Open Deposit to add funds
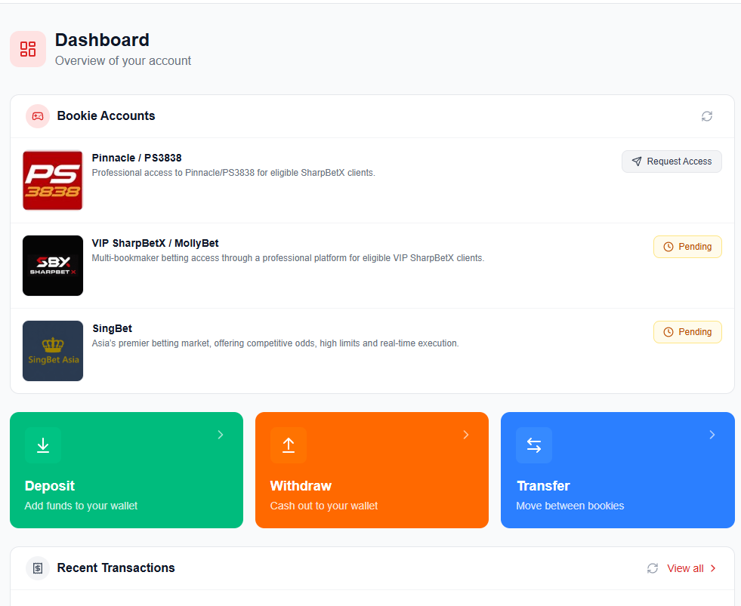Viewport: 741px width, 606px height. [x=127, y=470]
